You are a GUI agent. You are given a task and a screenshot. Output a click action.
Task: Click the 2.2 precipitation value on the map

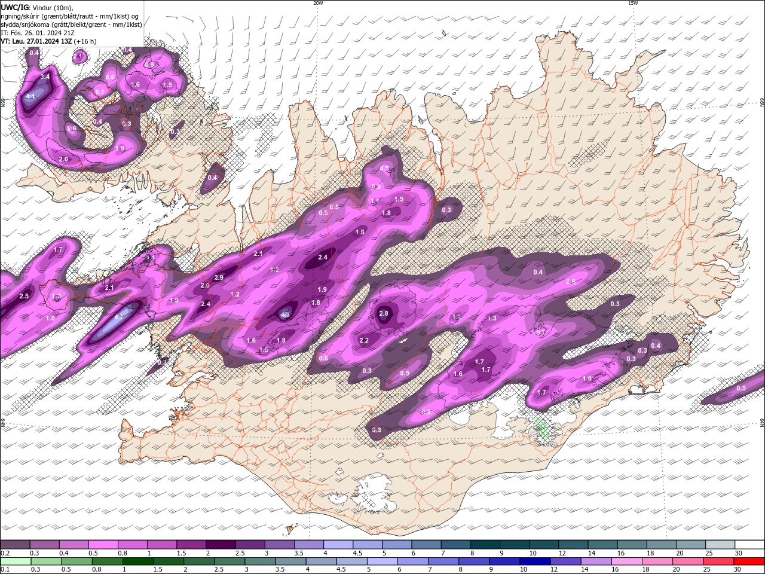point(364,340)
